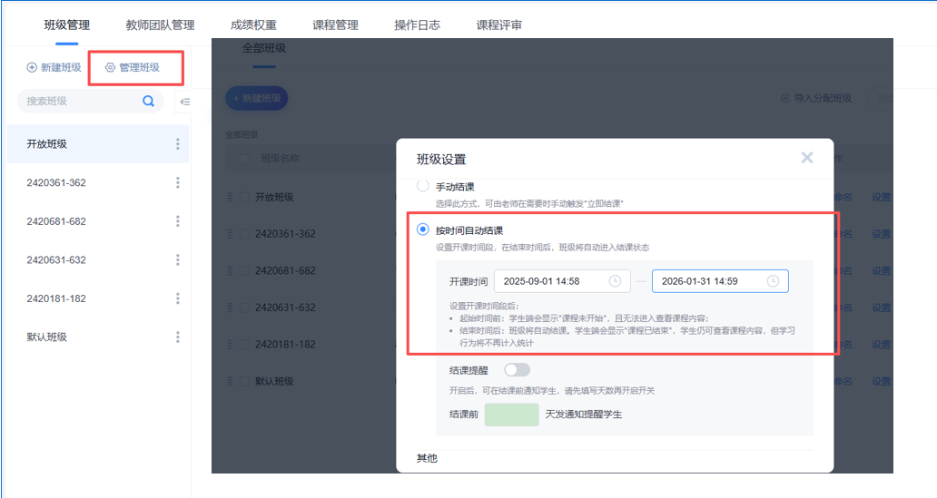Click 设置 link in 2420181-182 row

882,345
